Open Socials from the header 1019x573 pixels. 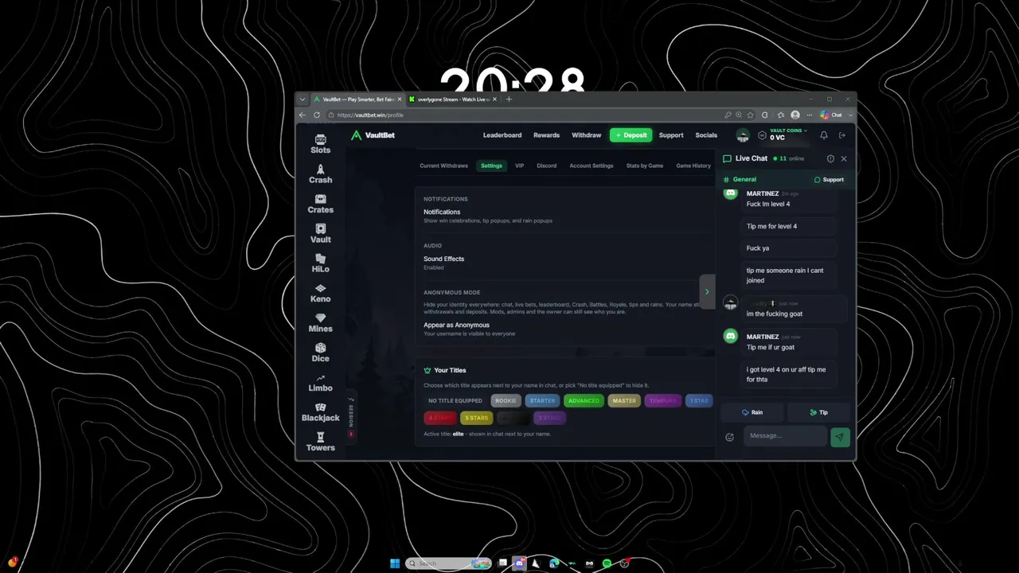click(x=706, y=135)
